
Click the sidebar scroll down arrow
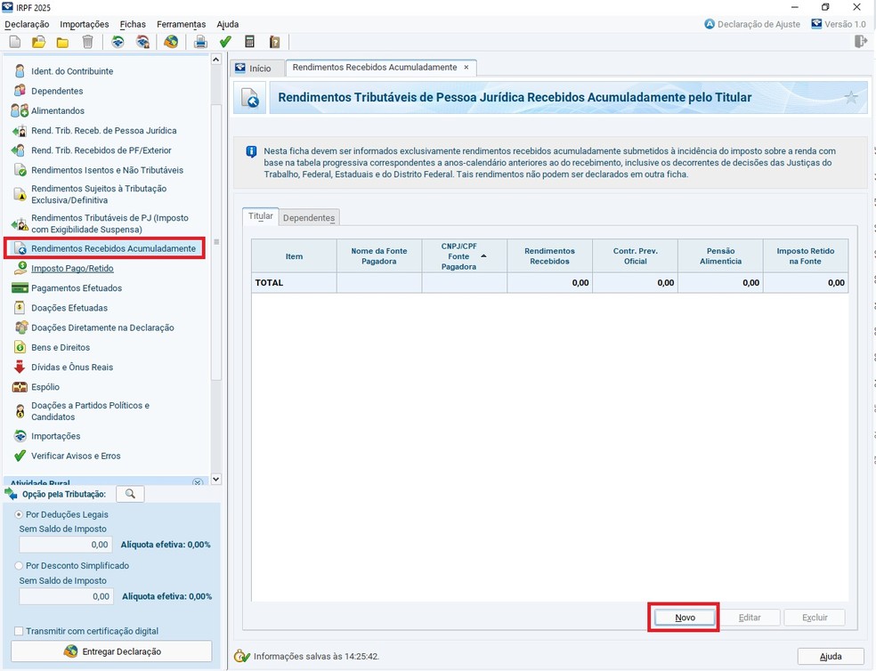click(x=215, y=478)
